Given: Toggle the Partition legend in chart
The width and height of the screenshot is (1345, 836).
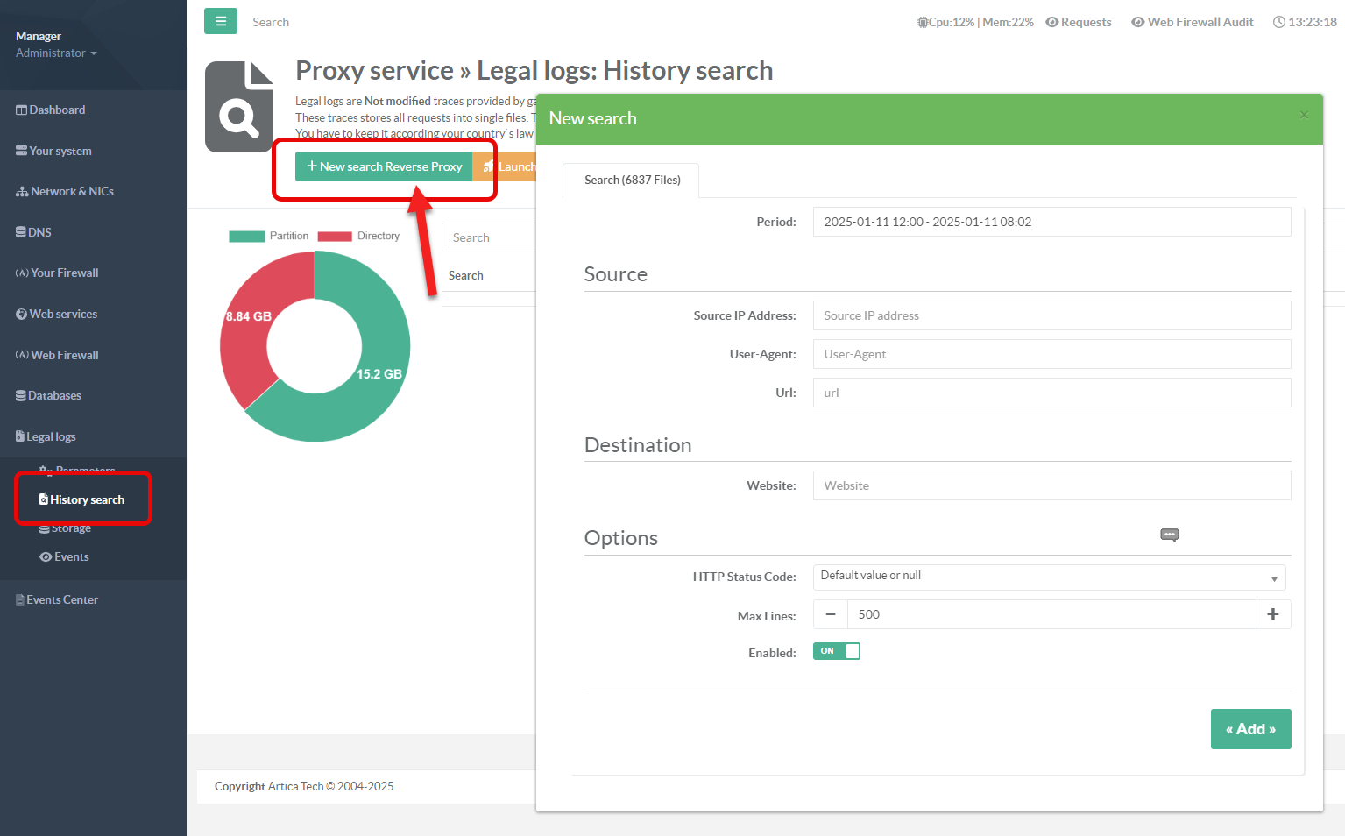Looking at the screenshot, I should [268, 236].
